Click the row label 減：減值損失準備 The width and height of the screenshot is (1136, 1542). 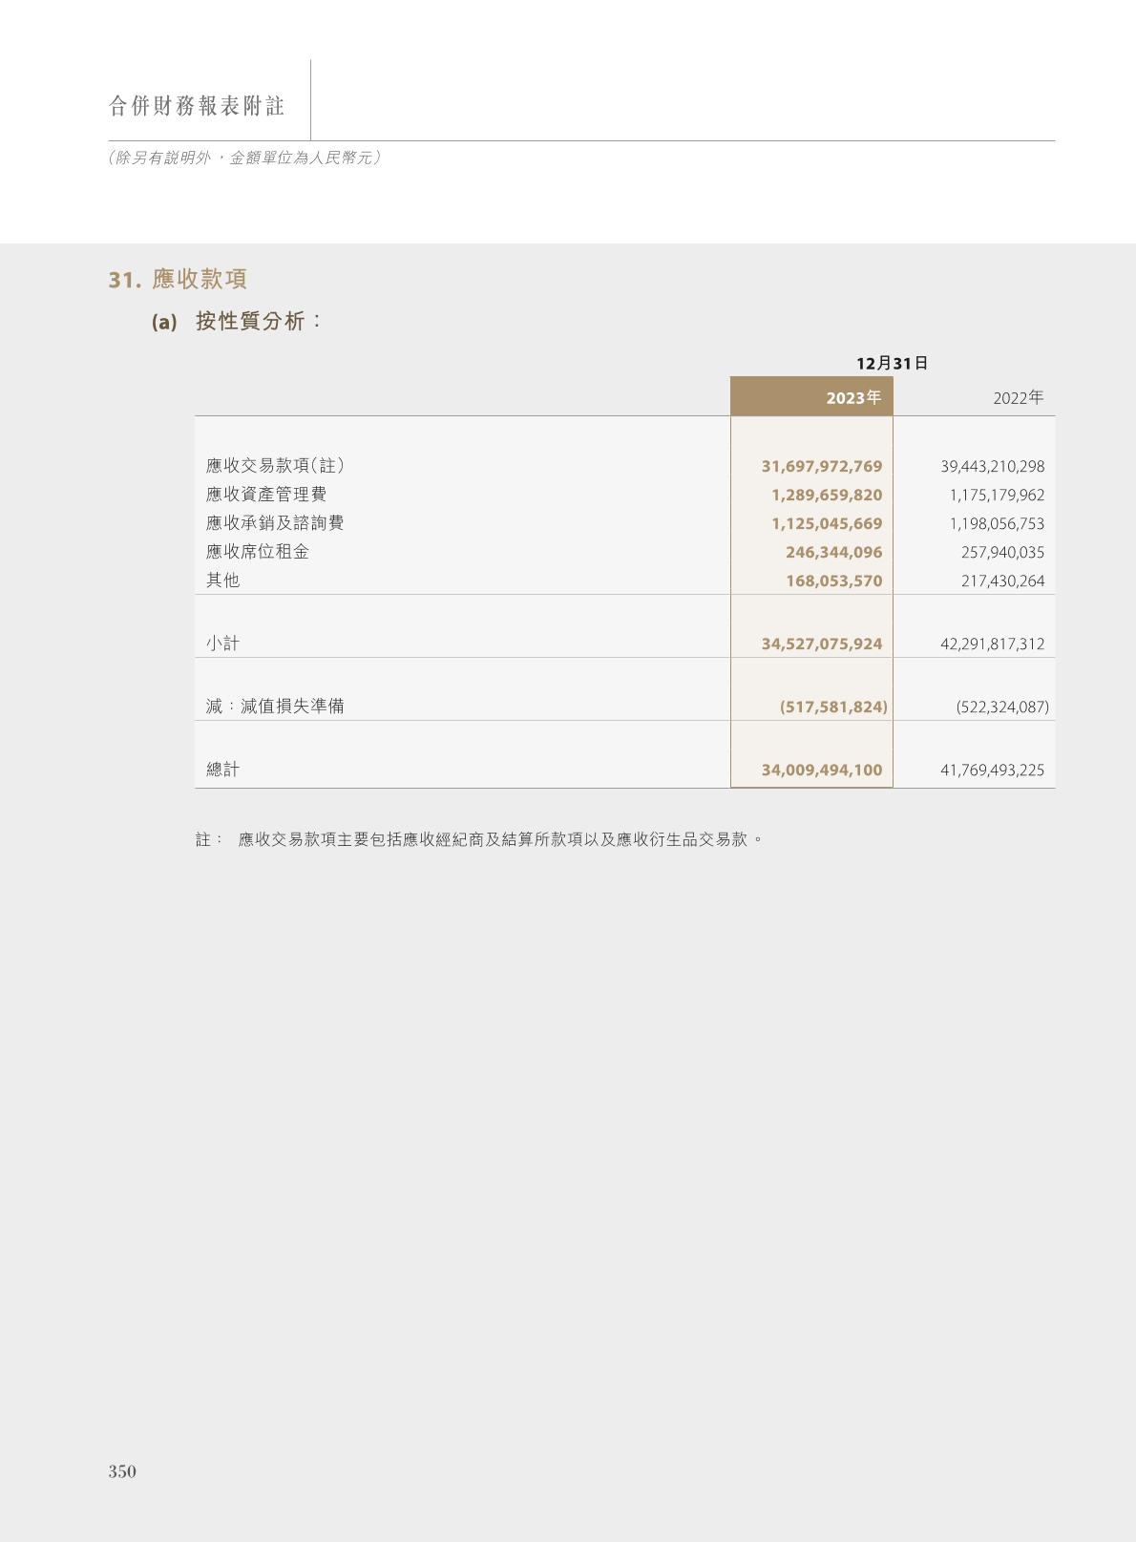(x=275, y=707)
